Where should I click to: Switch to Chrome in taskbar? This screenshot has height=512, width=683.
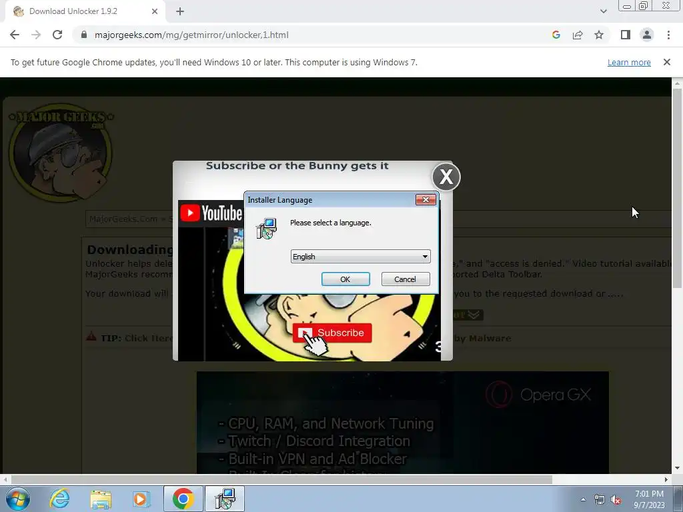point(183,499)
